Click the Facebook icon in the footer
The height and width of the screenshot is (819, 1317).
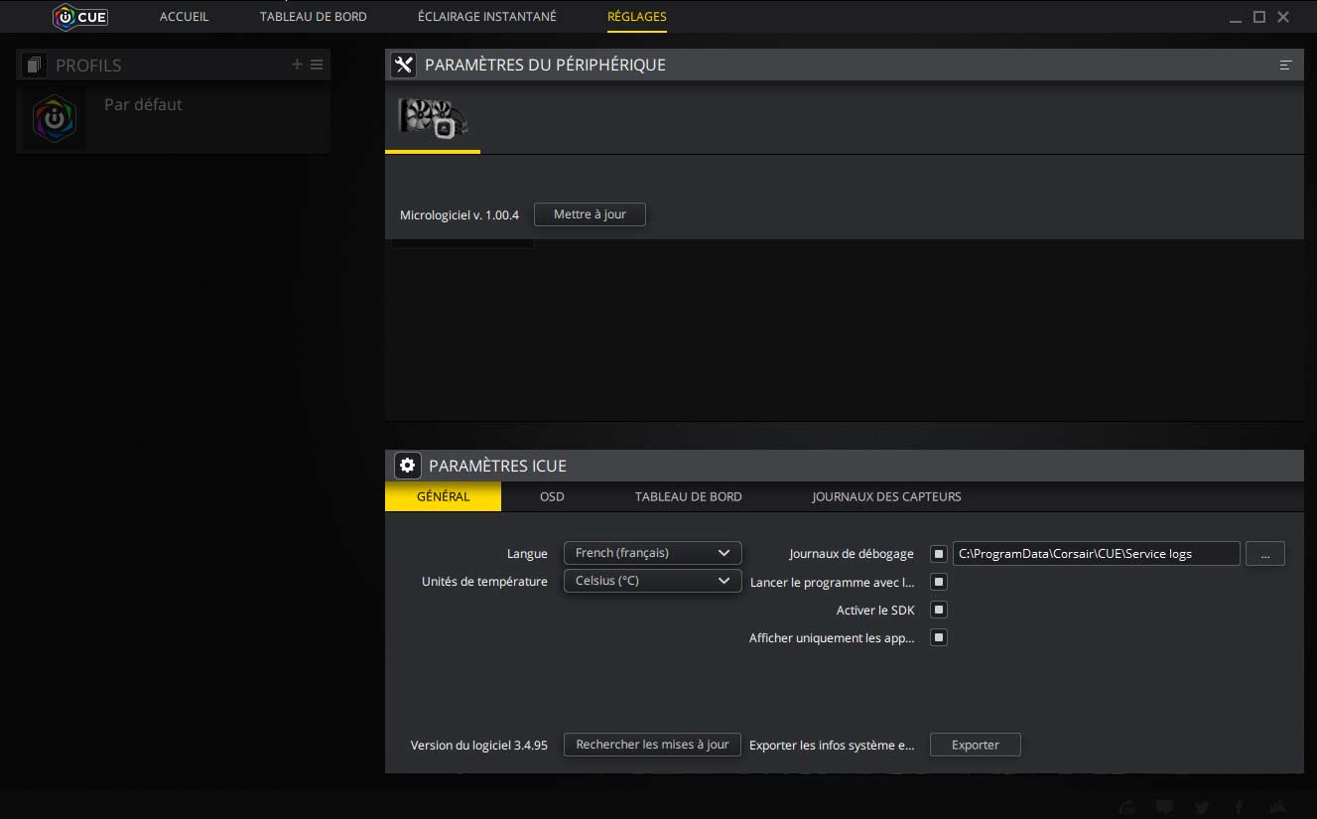[x=1240, y=807]
